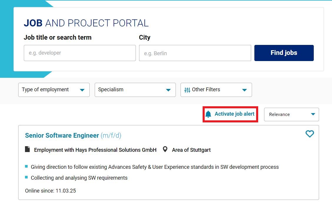The image size is (332, 209).
Task: Open the Other Filters dropdown
Action: 216,90
